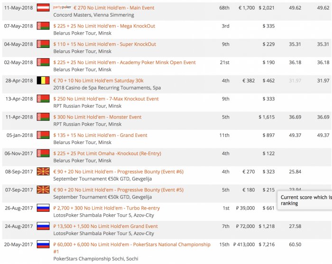Screen dimensions: 332x264
Task: Open the $ 300 Monster Event link
Action: [x=97, y=117]
